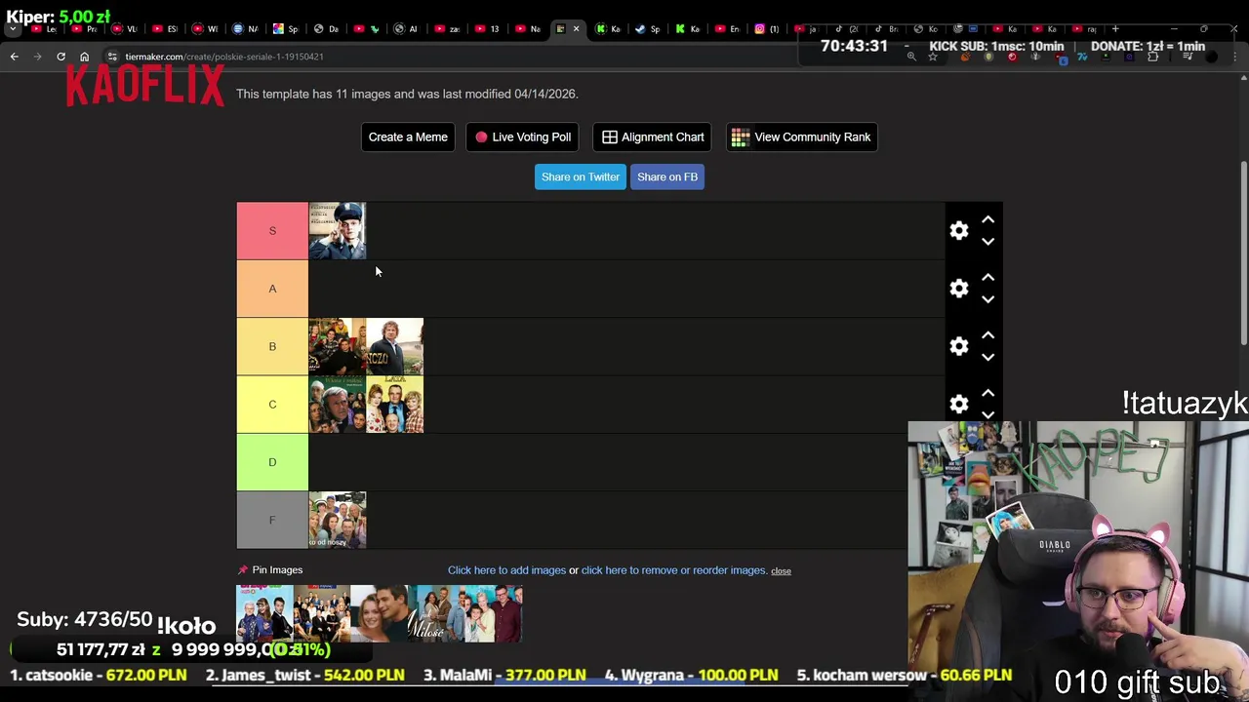
Task: Select the yellow C tier label
Action: click(272, 404)
